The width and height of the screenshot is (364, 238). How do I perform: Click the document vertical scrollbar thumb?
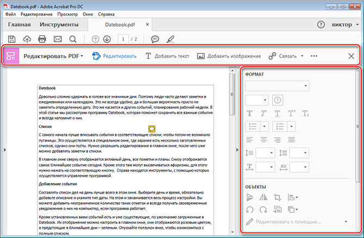pyautogui.click(x=232, y=94)
